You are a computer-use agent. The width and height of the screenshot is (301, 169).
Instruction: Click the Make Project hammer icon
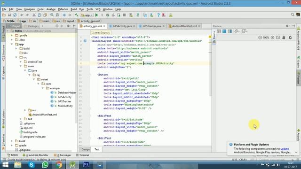point(77,15)
